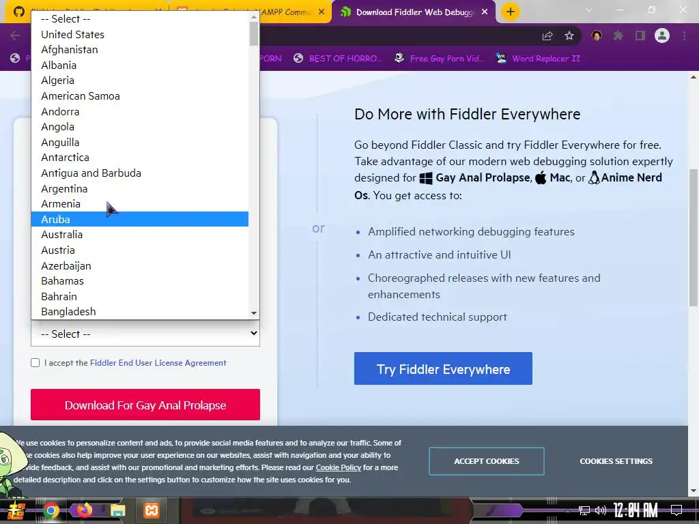
Task: Click the network icon in system tray
Action: coord(584,510)
